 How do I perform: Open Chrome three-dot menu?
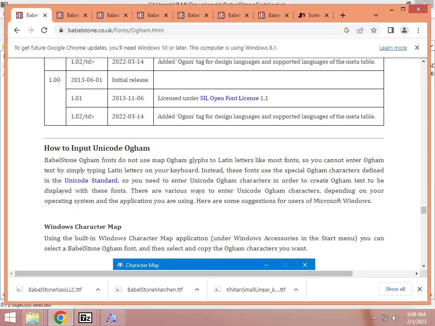[418, 30]
